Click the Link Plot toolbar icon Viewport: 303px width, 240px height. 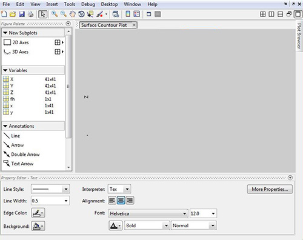(116, 14)
